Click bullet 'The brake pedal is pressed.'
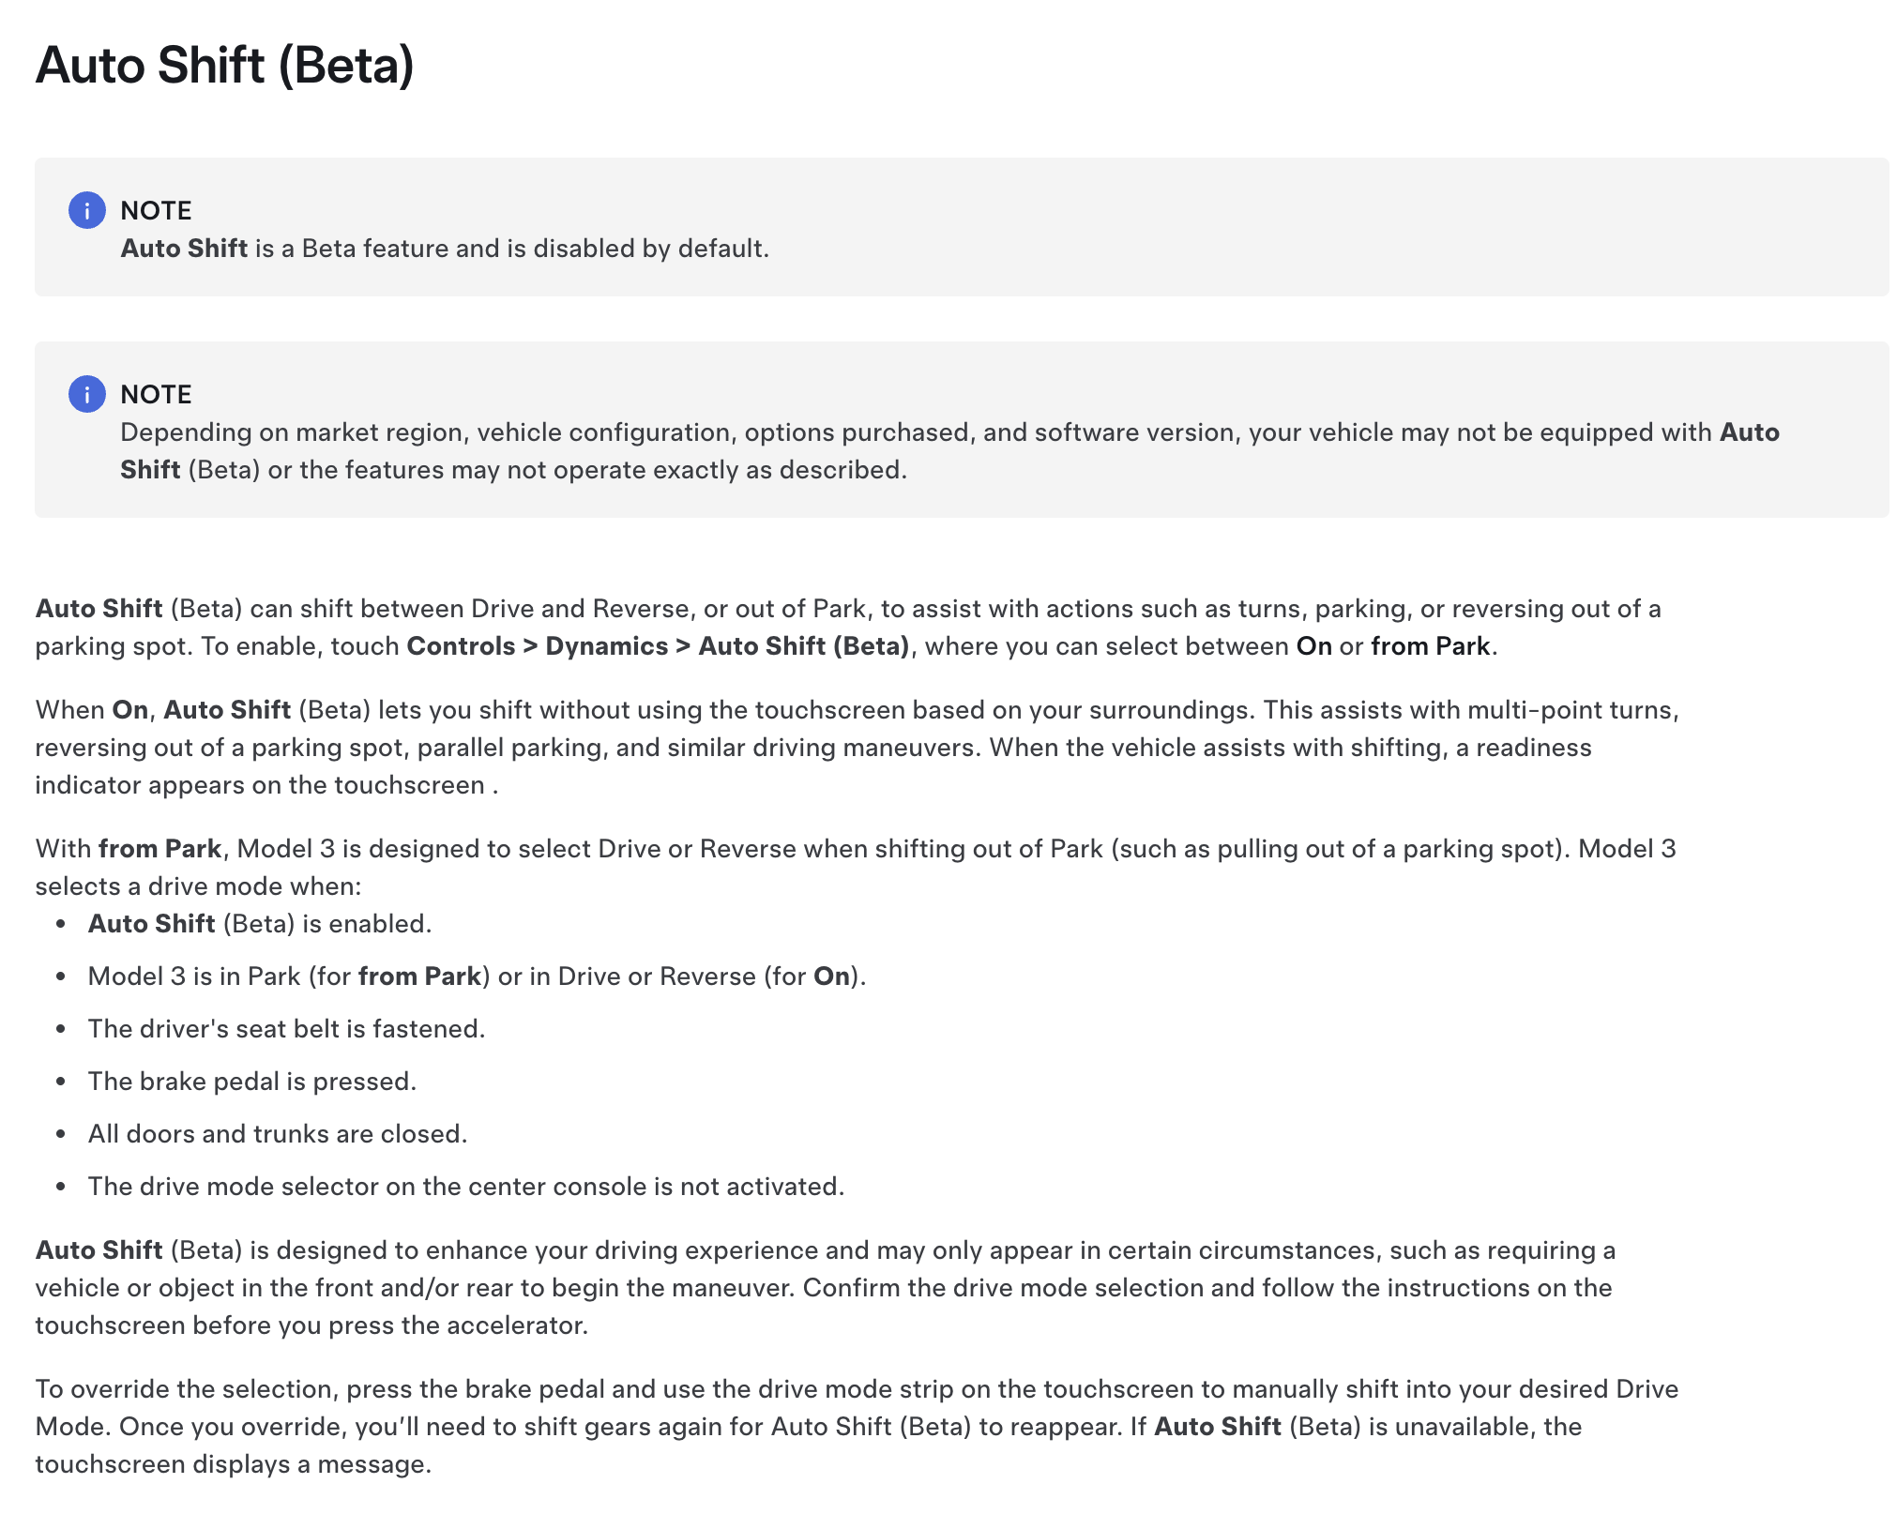The width and height of the screenshot is (1897, 1514). 252,1082
